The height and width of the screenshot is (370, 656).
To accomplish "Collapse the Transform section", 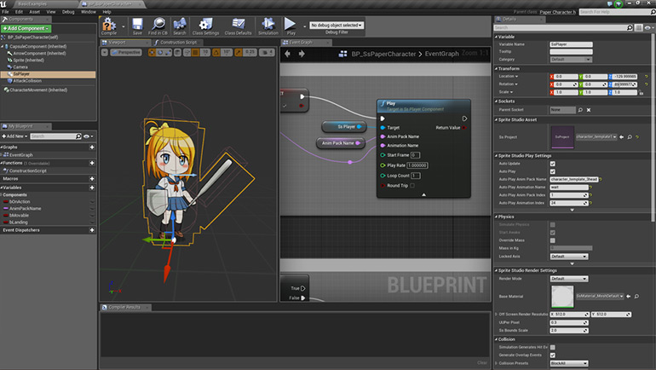I will coord(497,69).
